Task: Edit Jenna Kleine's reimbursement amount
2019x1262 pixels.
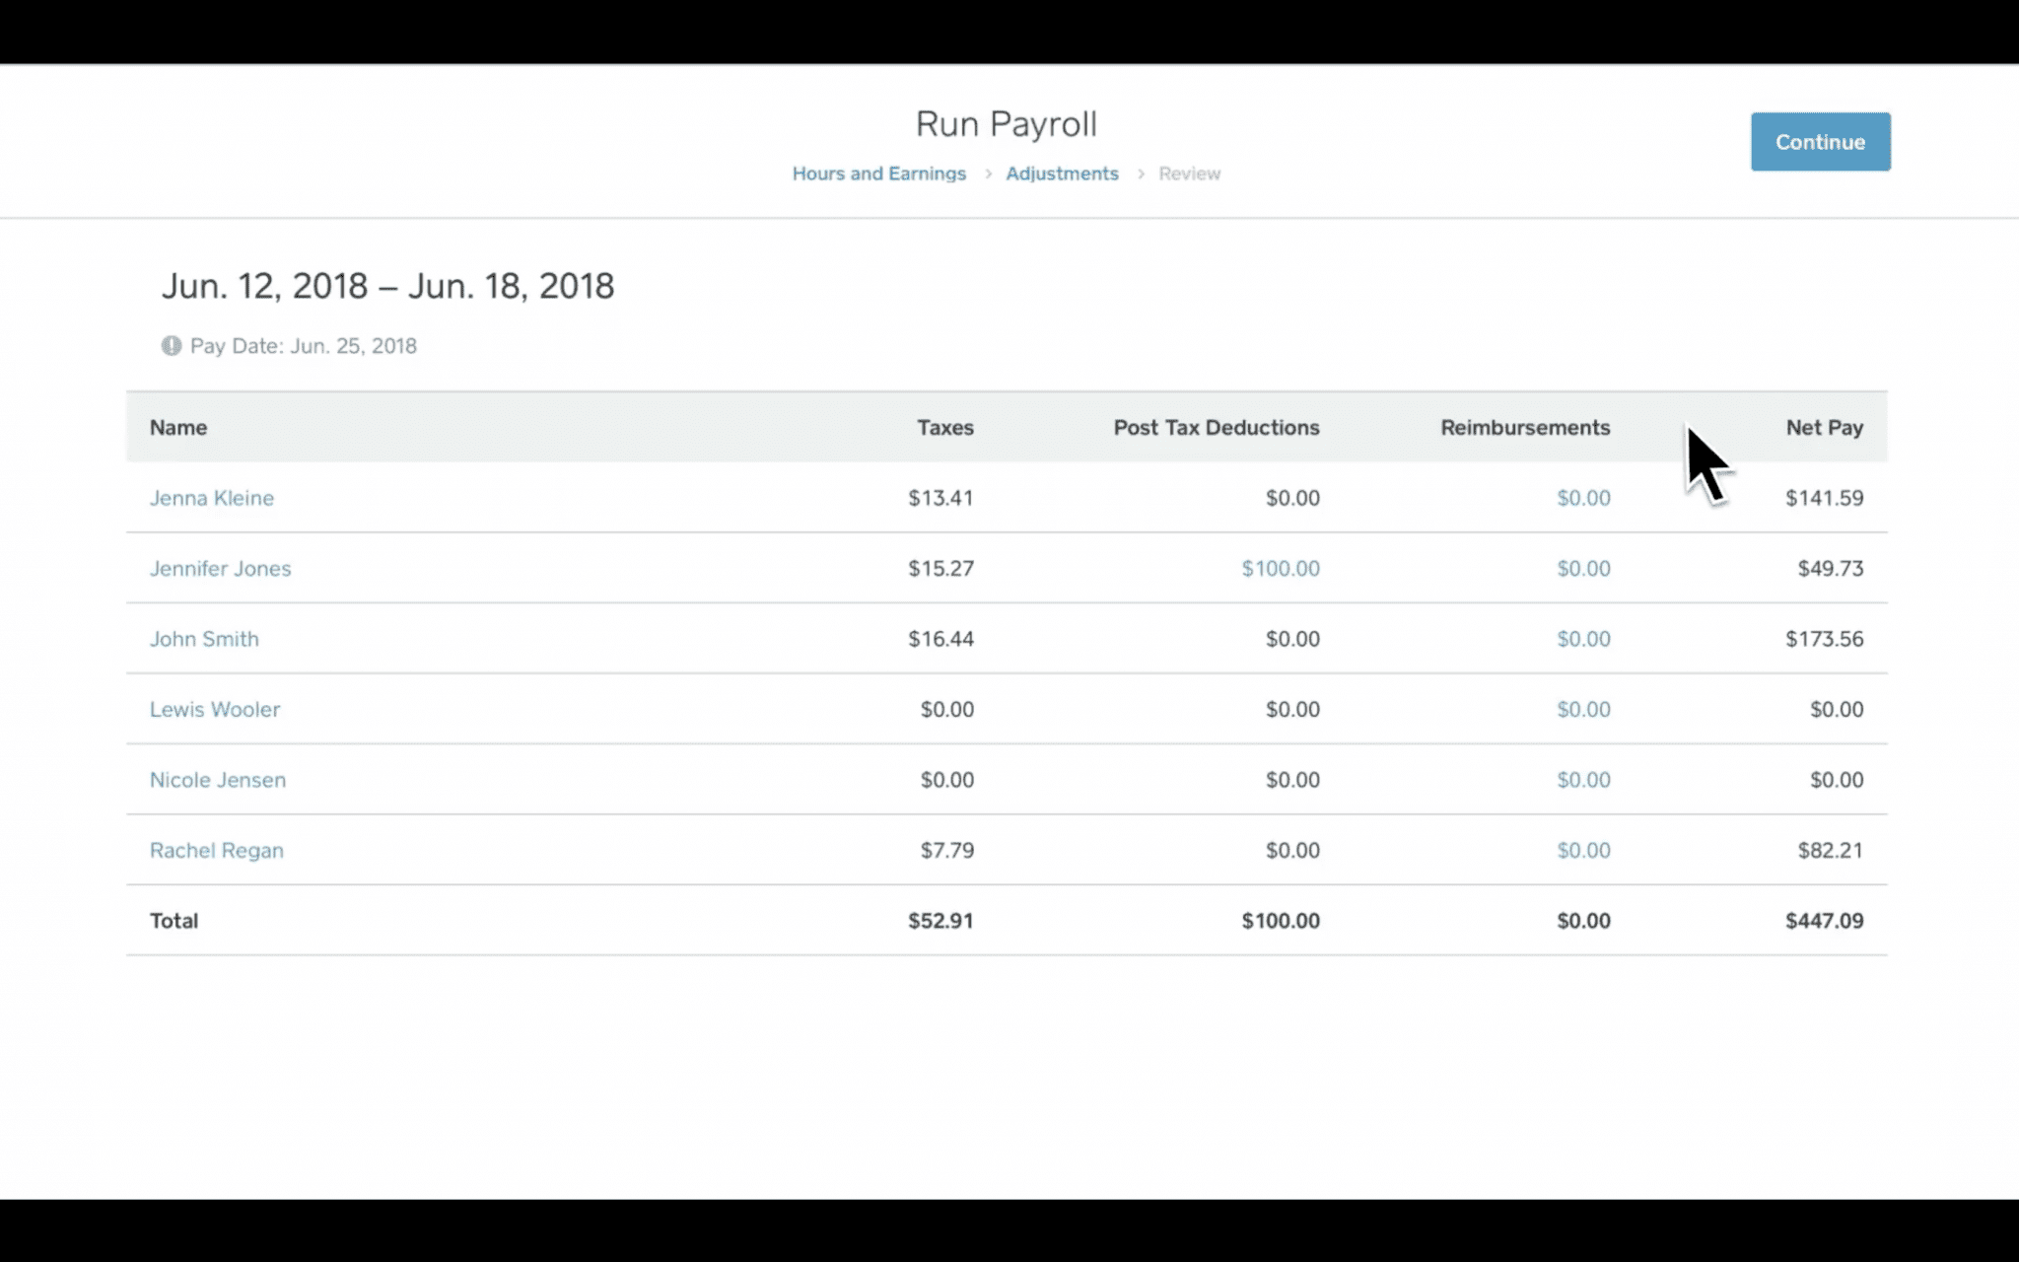Action: 1583,498
